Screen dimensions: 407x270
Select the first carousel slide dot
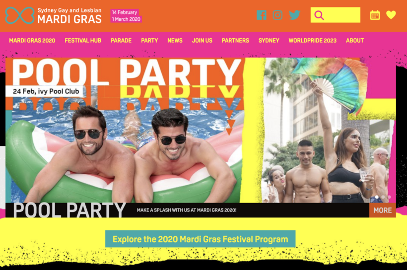tap(377, 197)
